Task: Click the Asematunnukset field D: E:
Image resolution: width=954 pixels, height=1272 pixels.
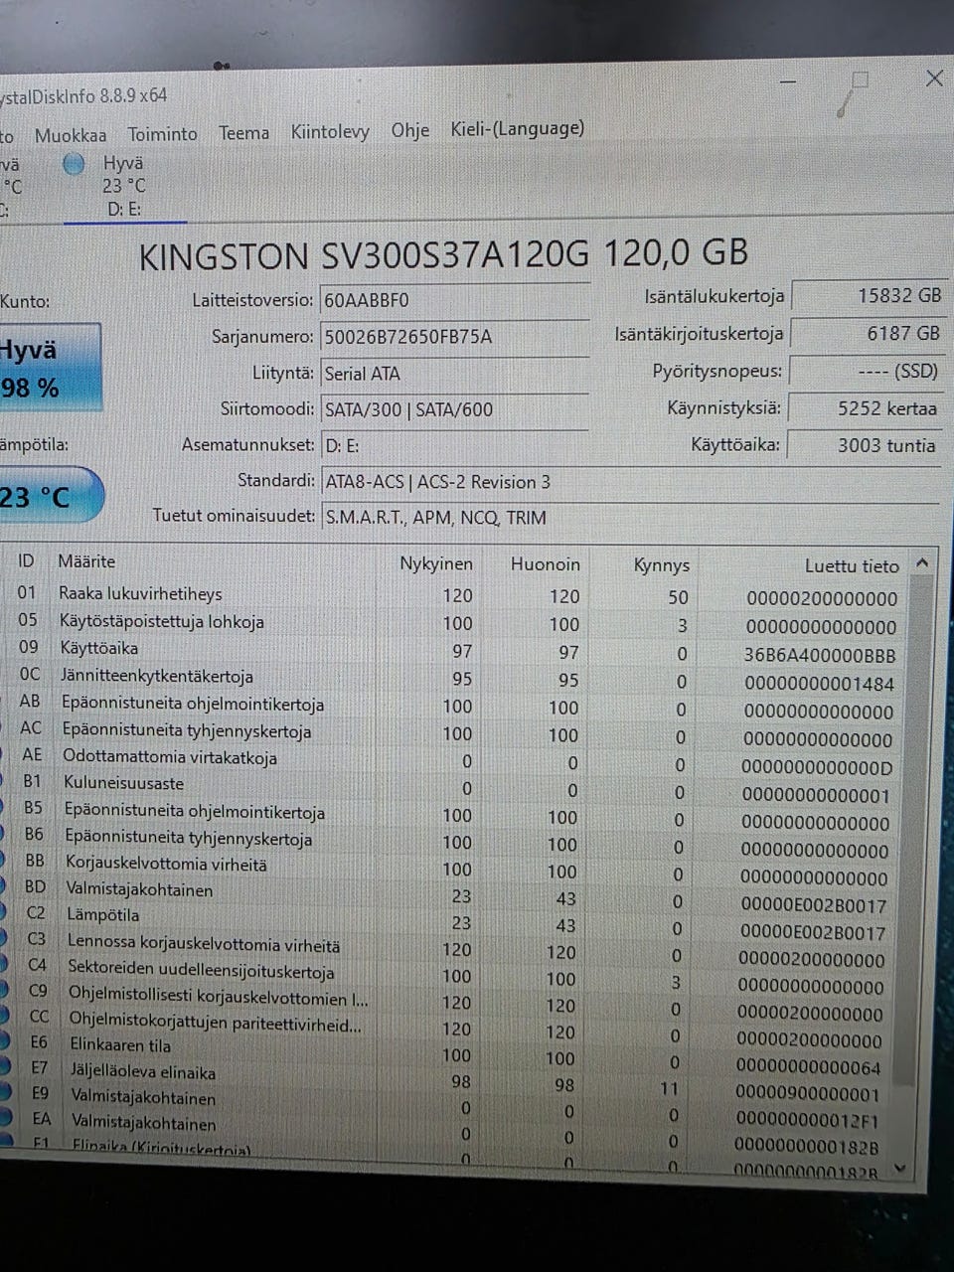Action: click(x=455, y=445)
